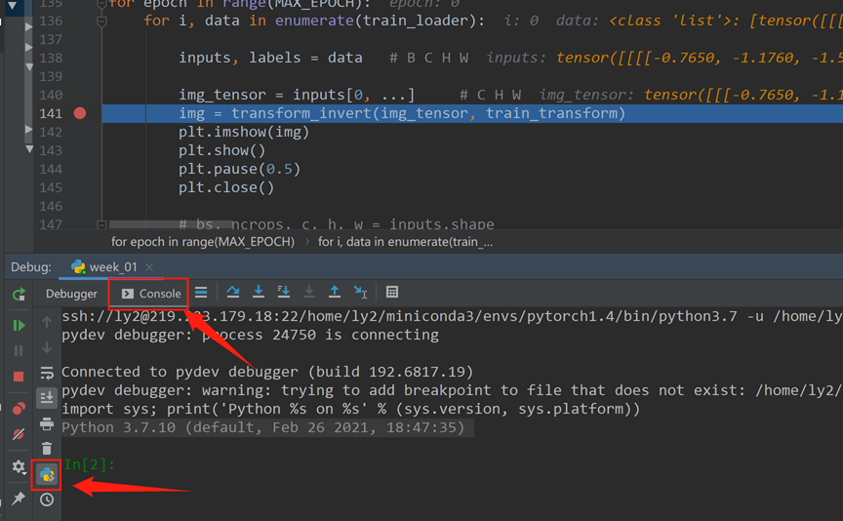Switch to the Console tab
Viewport: 843px width, 521px height.
click(x=151, y=294)
